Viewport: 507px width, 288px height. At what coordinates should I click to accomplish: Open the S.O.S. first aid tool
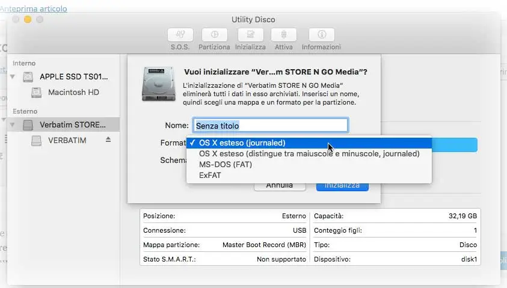[x=180, y=35]
